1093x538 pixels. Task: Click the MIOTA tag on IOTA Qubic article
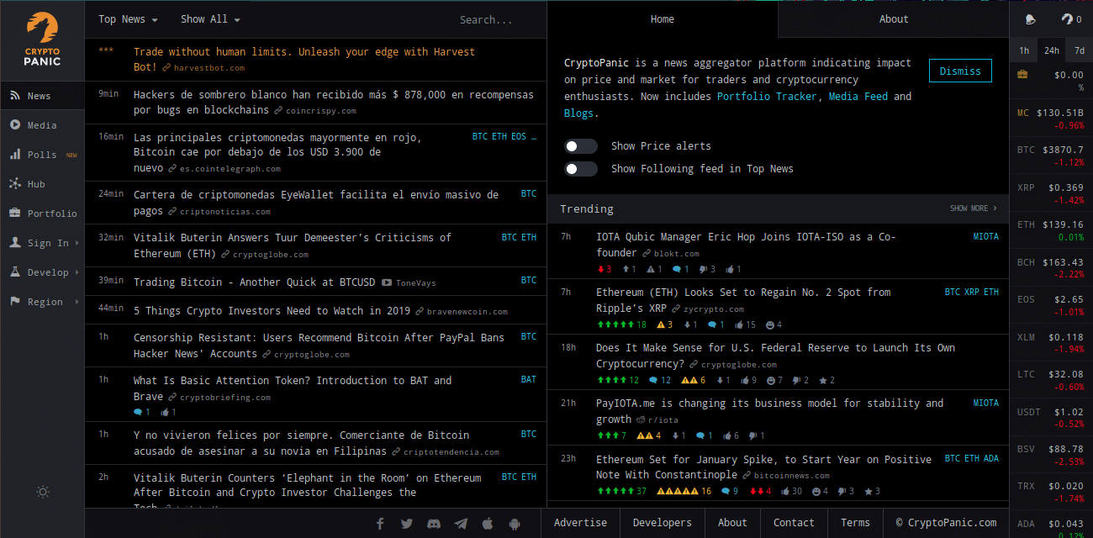[986, 237]
